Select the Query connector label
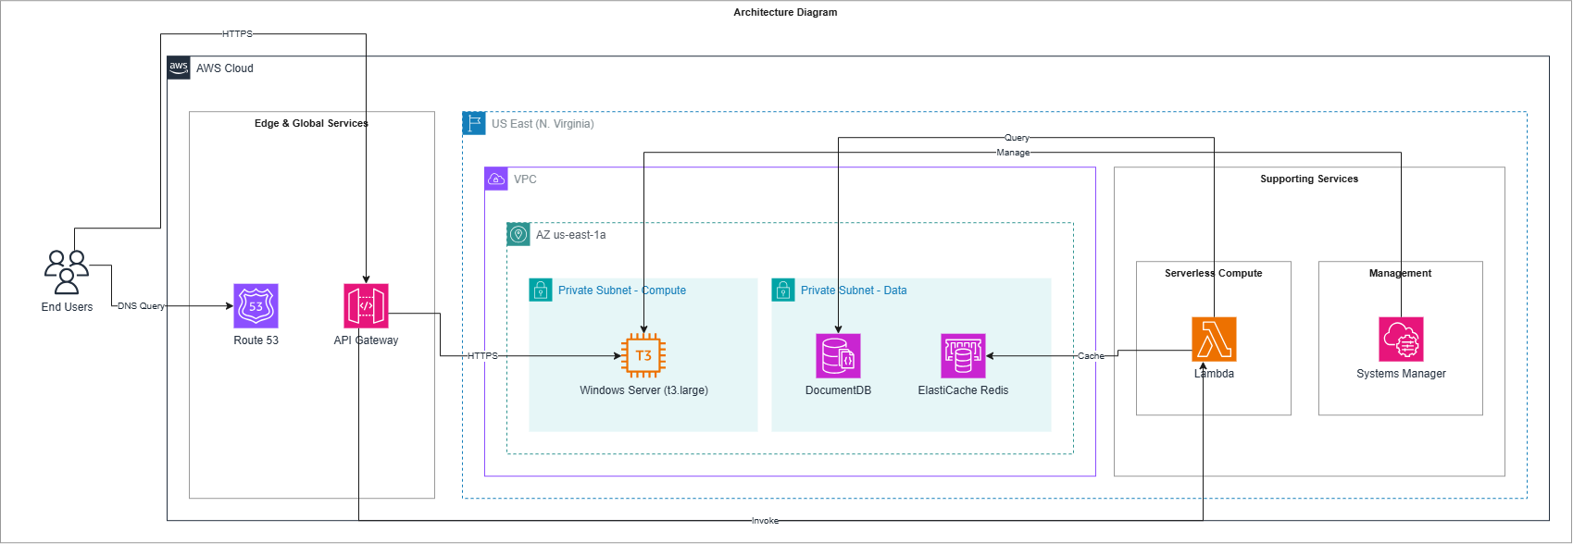1573x544 pixels. (1017, 138)
